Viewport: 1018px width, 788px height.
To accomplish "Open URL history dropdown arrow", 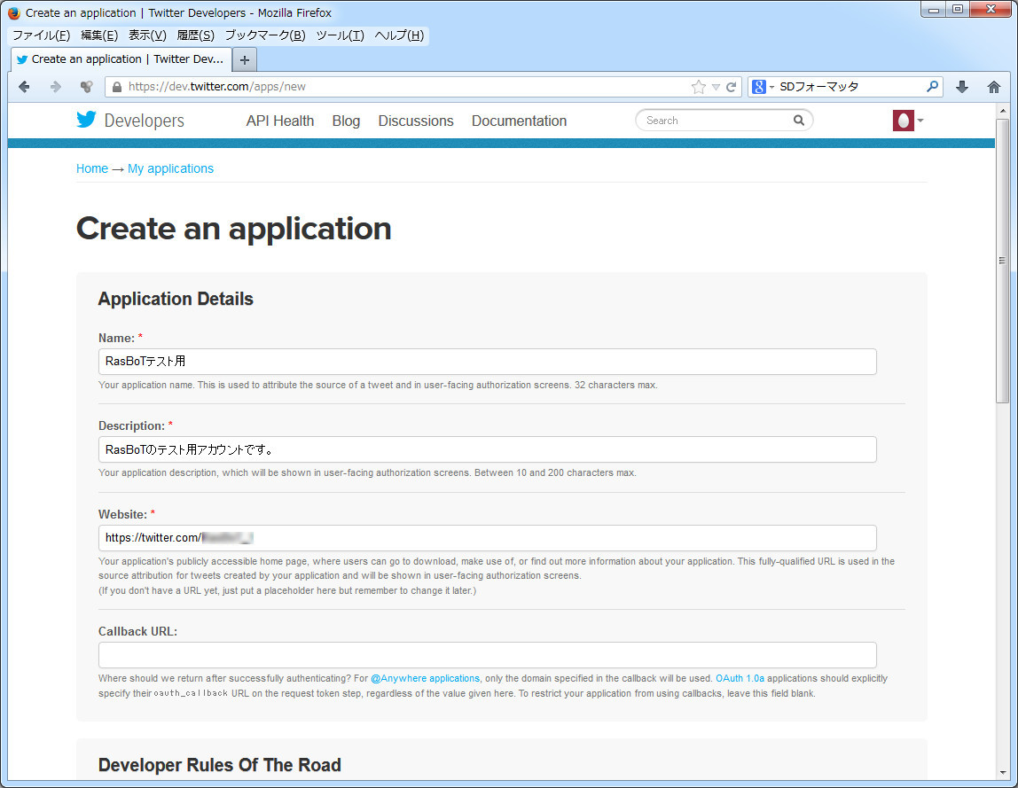I will pyautogui.click(x=716, y=87).
